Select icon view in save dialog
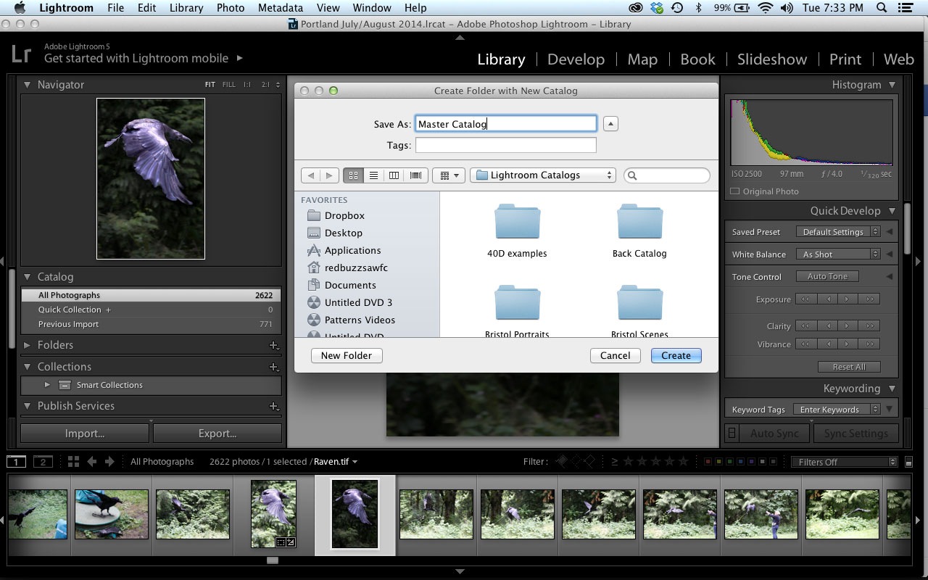 point(353,175)
